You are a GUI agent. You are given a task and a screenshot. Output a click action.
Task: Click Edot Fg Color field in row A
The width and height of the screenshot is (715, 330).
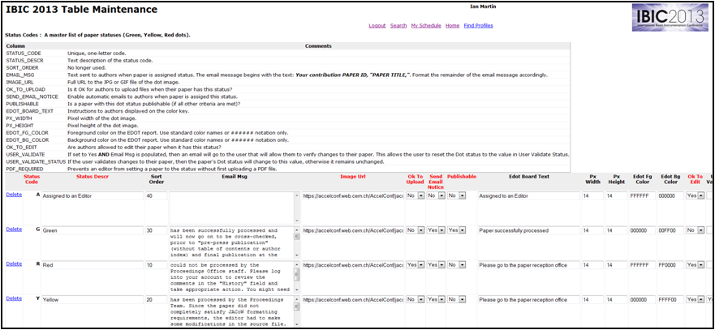pyautogui.click(x=642, y=196)
